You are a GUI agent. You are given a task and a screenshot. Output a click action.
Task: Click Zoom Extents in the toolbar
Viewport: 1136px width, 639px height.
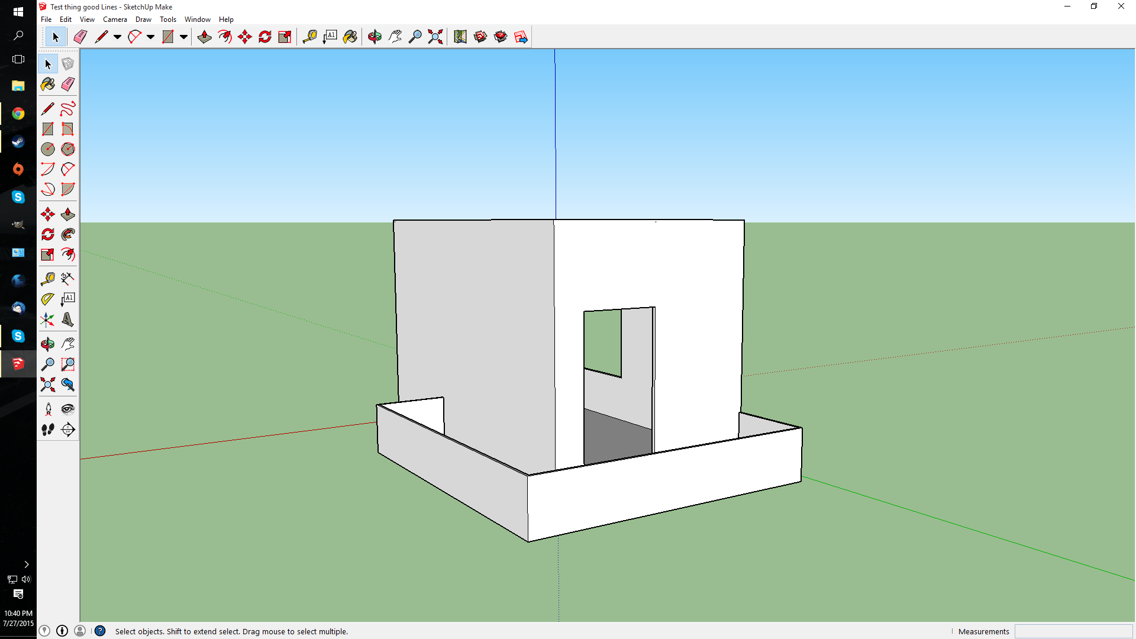tap(435, 37)
